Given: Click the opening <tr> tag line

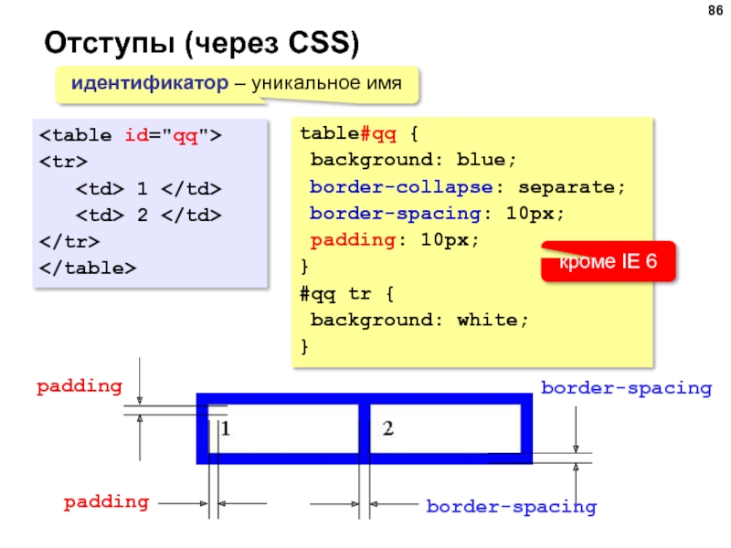Looking at the screenshot, I should click(63, 162).
